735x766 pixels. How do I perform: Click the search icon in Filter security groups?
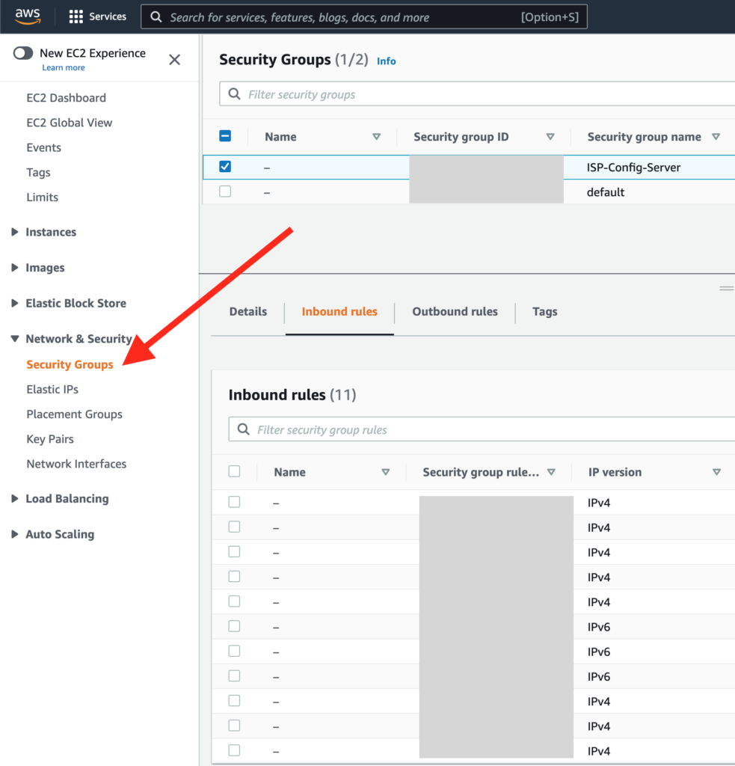pos(235,94)
